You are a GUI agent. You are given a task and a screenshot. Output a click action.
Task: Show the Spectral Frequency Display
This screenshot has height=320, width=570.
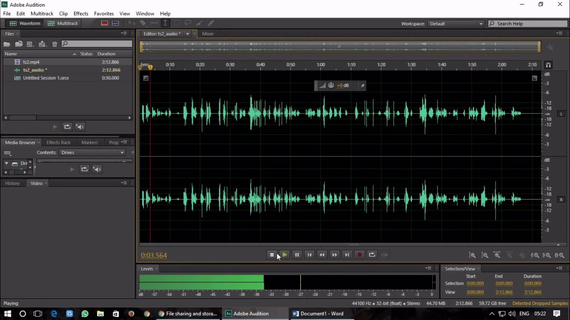click(x=105, y=23)
